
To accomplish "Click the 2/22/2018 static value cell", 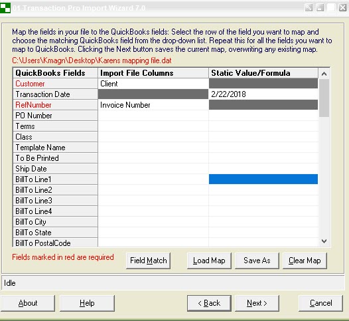I will click(x=263, y=94).
